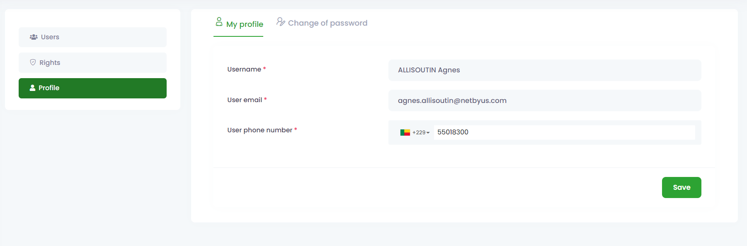Click into the User email field
Image resolution: width=747 pixels, height=246 pixels.
(544, 100)
